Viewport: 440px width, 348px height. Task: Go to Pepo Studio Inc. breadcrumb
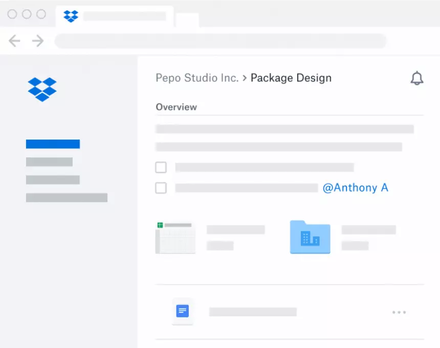tap(197, 78)
